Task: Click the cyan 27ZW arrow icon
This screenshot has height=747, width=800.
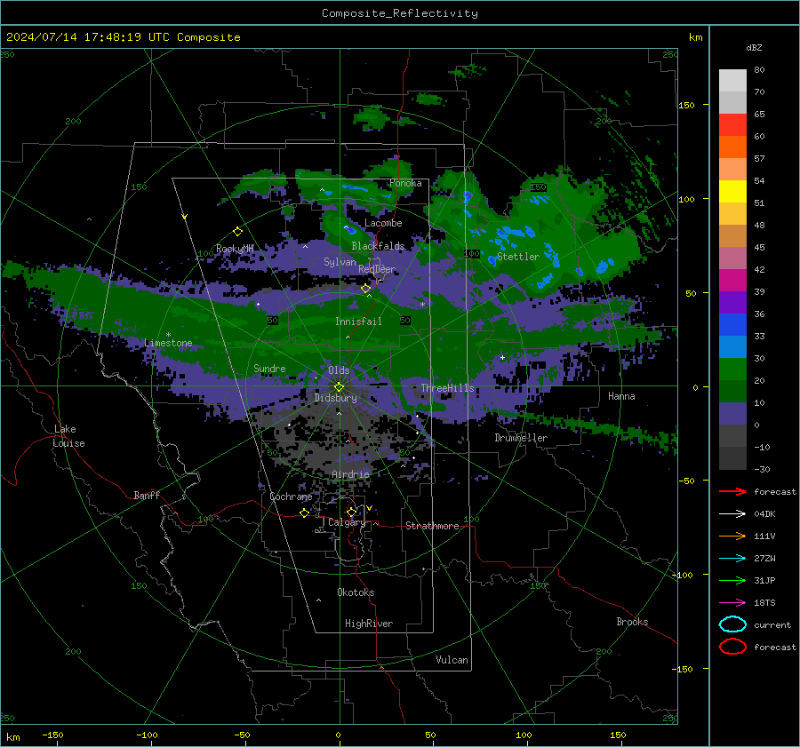Action: point(732,559)
